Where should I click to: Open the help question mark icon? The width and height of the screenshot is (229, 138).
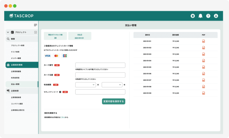click(x=208, y=16)
